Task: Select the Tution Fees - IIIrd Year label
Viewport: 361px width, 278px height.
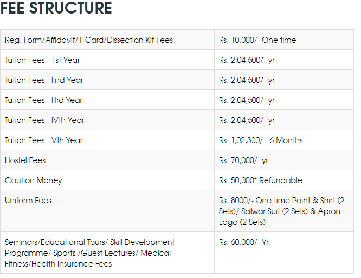Action: point(44,100)
